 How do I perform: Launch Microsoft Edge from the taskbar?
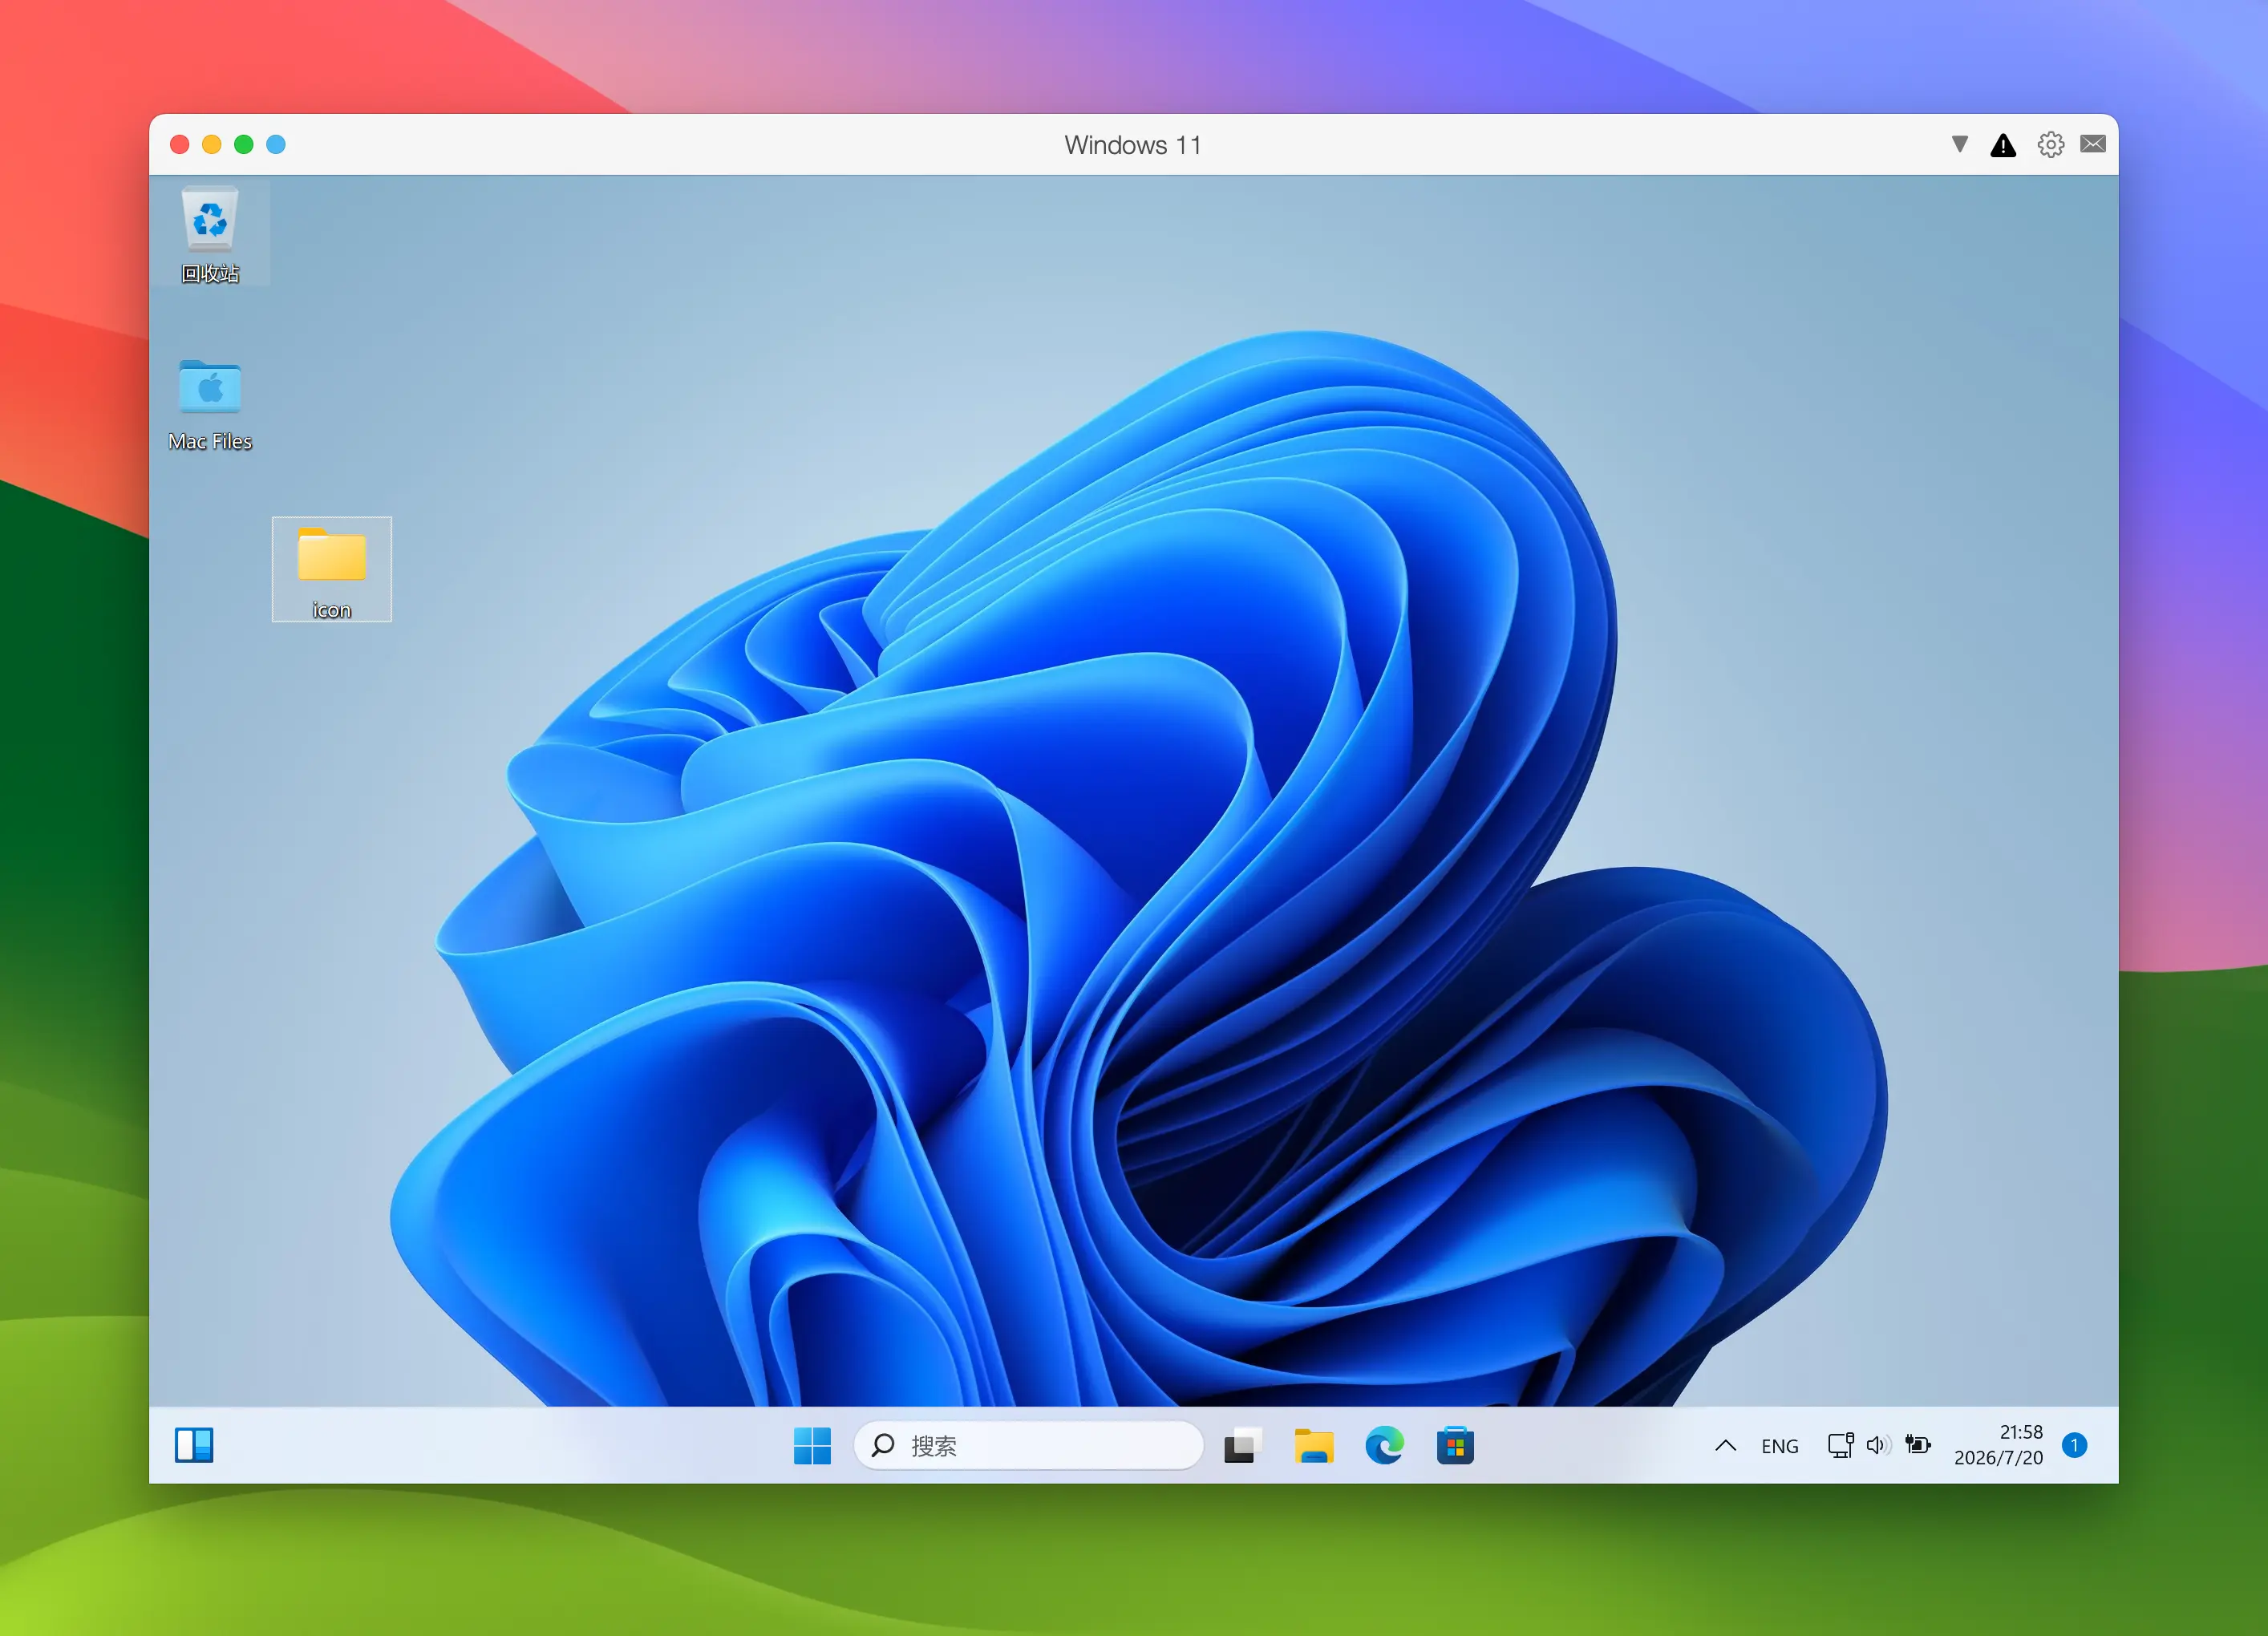(x=1384, y=1445)
